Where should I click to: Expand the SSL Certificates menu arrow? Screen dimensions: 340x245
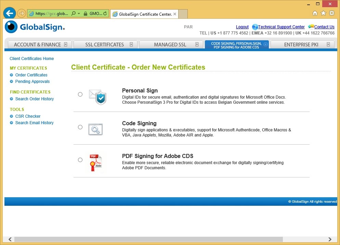131,44
